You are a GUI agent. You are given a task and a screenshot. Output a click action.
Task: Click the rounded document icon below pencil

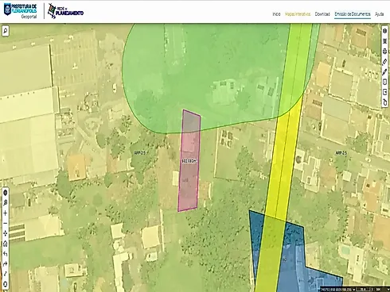[x=385, y=82]
